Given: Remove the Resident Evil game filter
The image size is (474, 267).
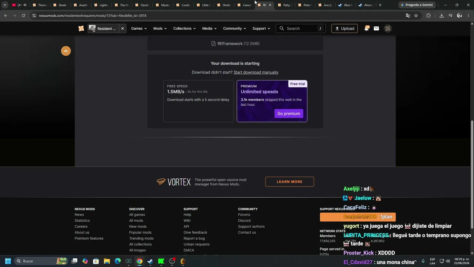Looking at the screenshot, I should pos(123,29).
